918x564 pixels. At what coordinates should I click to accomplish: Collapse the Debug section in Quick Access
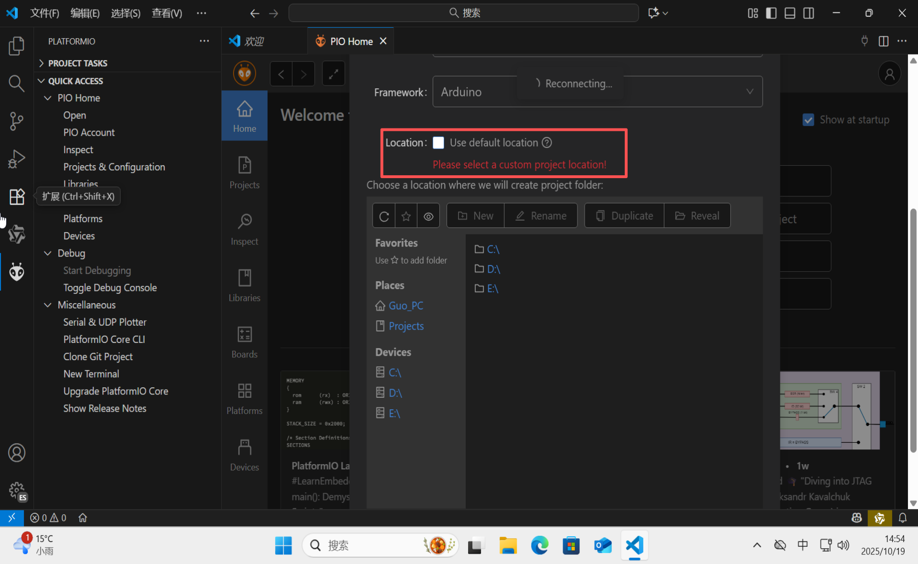(47, 253)
